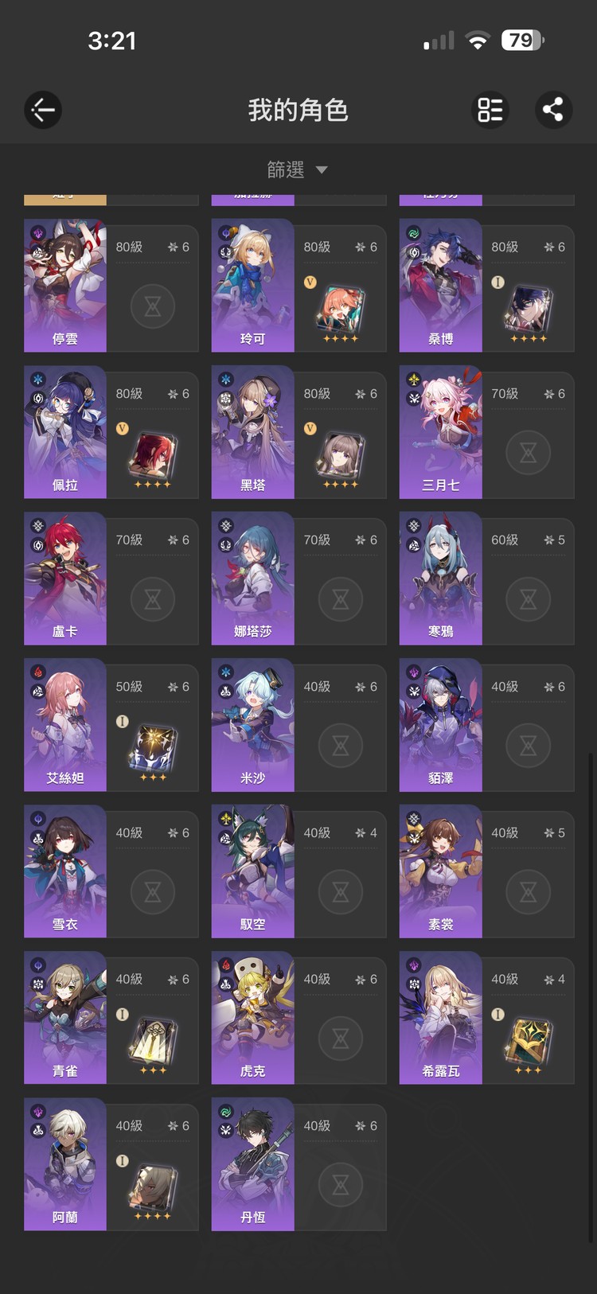Tap the empty light cone slot for 米沙
This screenshot has width=597, height=1294.
point(341,745)
